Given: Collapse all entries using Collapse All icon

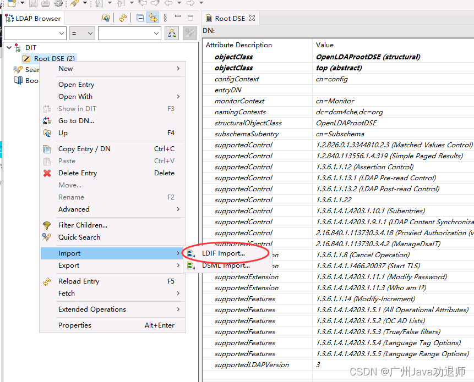Looking at the screenshot, I should pos(140,17).
